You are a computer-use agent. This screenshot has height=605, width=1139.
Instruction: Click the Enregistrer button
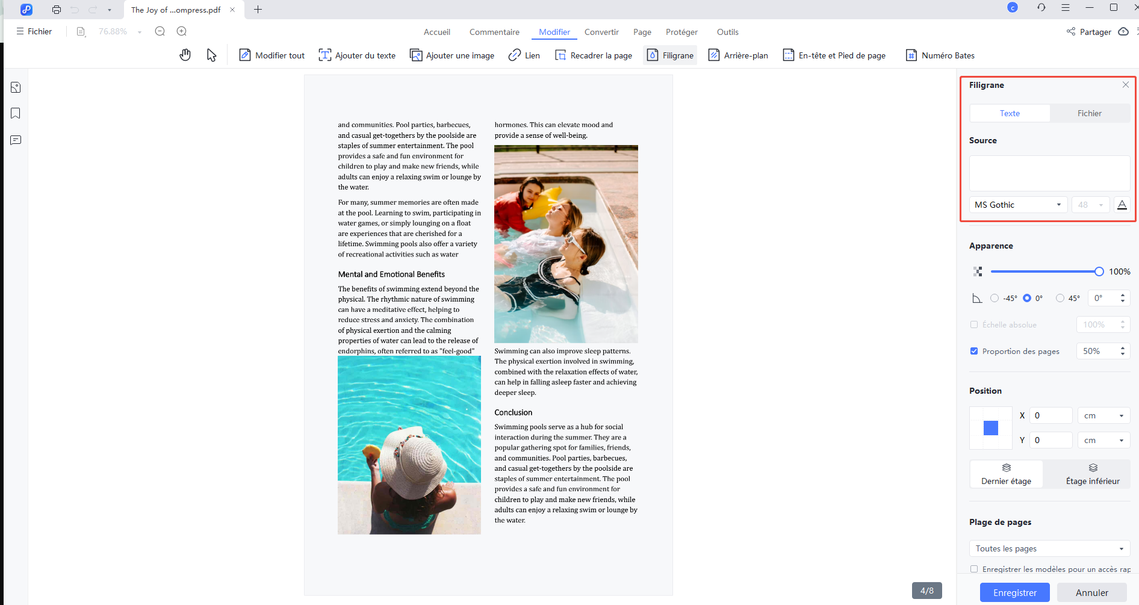click(x=1014, y=592)
